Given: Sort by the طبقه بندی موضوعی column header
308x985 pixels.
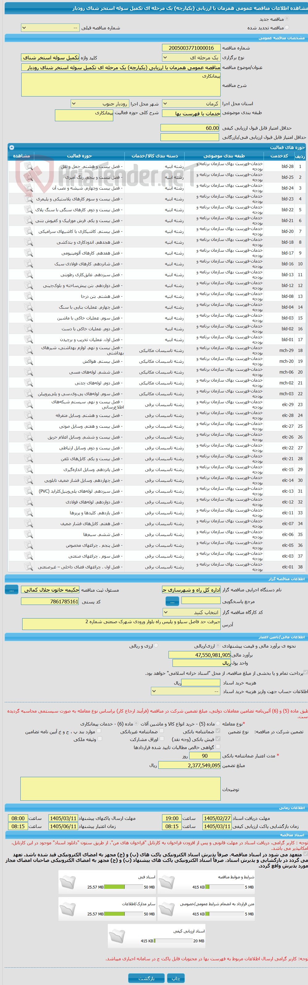Looking at the screenshot, I should coord(224,156).
